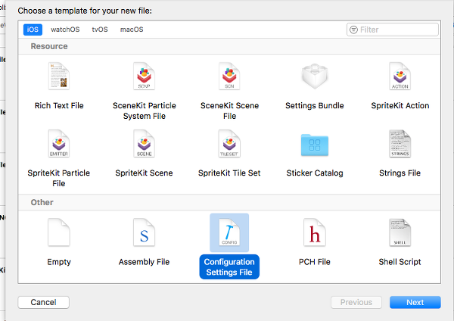Click the 'Settings Bundle' label

[315, 105]
